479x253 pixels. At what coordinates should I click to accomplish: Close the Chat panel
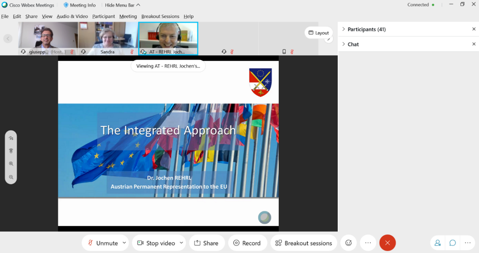click(x=474, y=44)
